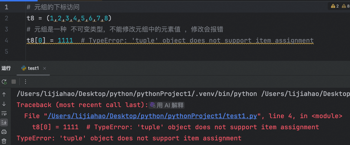Open the test1.py file link in the traceback
The width and height of the screenshot is (350, 145).
(x=152, y=116)
